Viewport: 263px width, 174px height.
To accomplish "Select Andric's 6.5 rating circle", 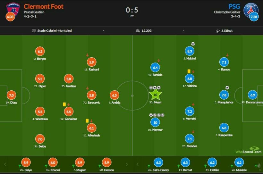I will (x=115, y=95).
